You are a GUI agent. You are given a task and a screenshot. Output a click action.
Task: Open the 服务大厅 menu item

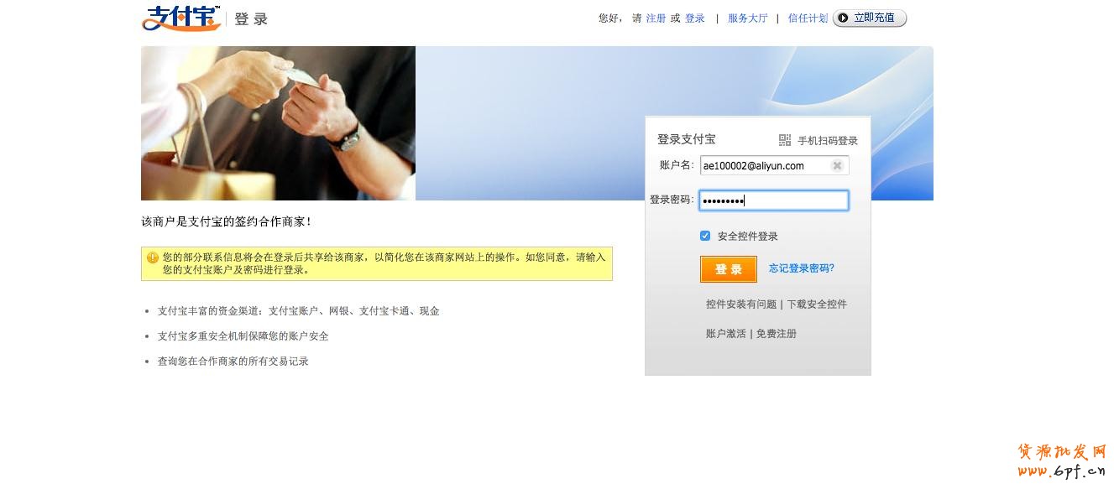(x=748, y=18)
